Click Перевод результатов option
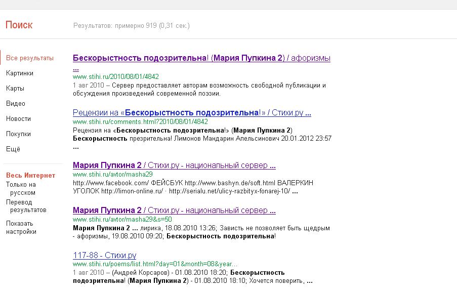 pos(25,206)
